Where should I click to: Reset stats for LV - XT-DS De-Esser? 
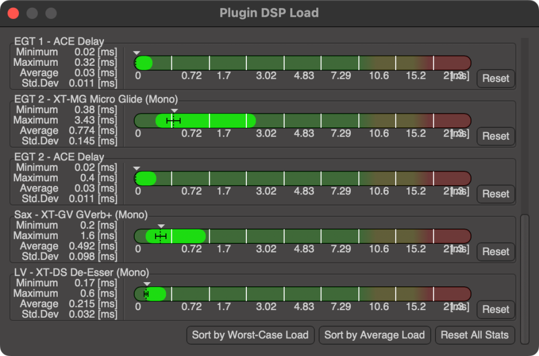click(x=496, y=310)
